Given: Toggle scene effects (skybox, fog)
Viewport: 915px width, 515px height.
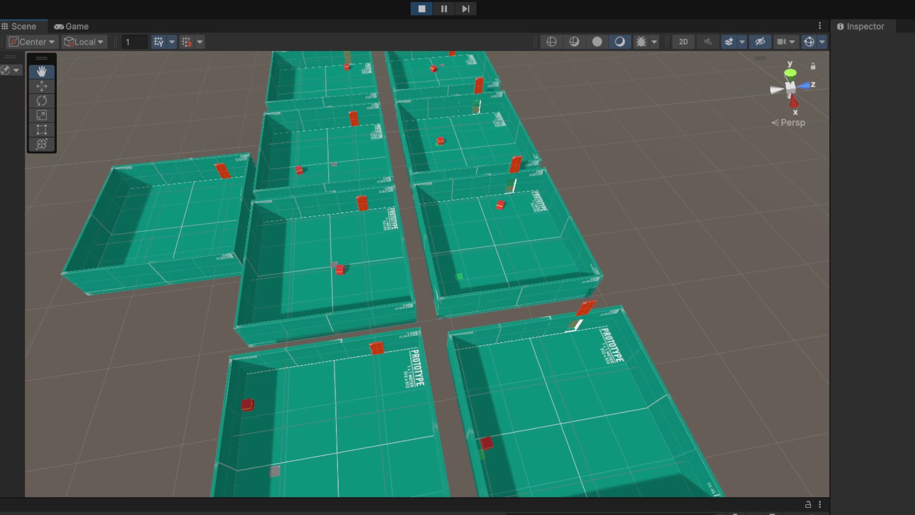Looking at the screenshot, I should click(729, 42).
